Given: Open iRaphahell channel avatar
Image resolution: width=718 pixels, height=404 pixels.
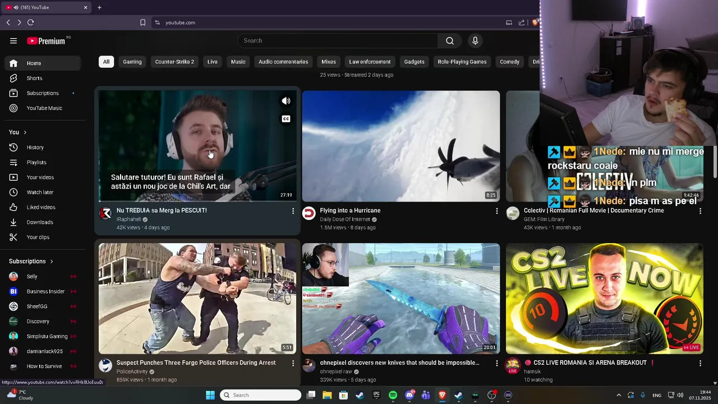Looking at the screenshot, I should (105, 213).
